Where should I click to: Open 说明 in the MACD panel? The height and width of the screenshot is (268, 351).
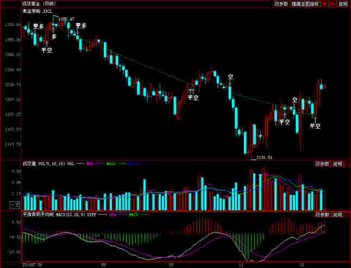[338, 215]
